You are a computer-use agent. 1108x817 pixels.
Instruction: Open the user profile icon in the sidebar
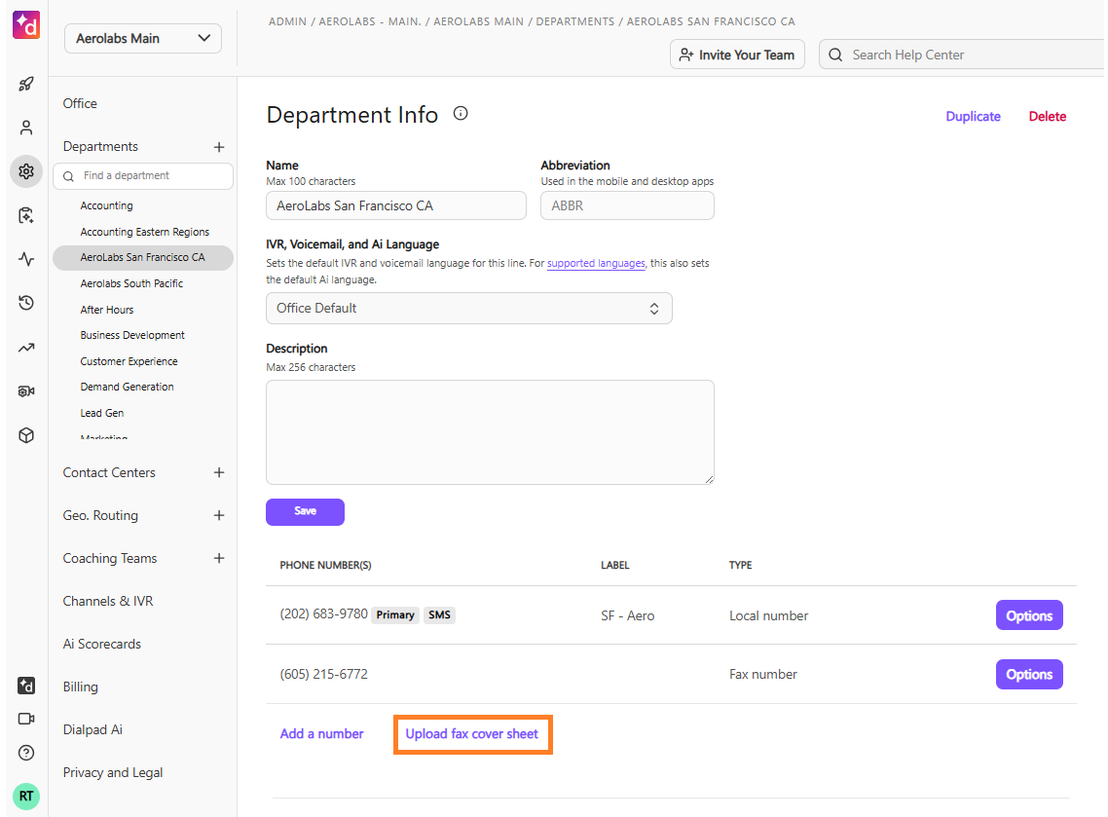(x=26, y=128)
